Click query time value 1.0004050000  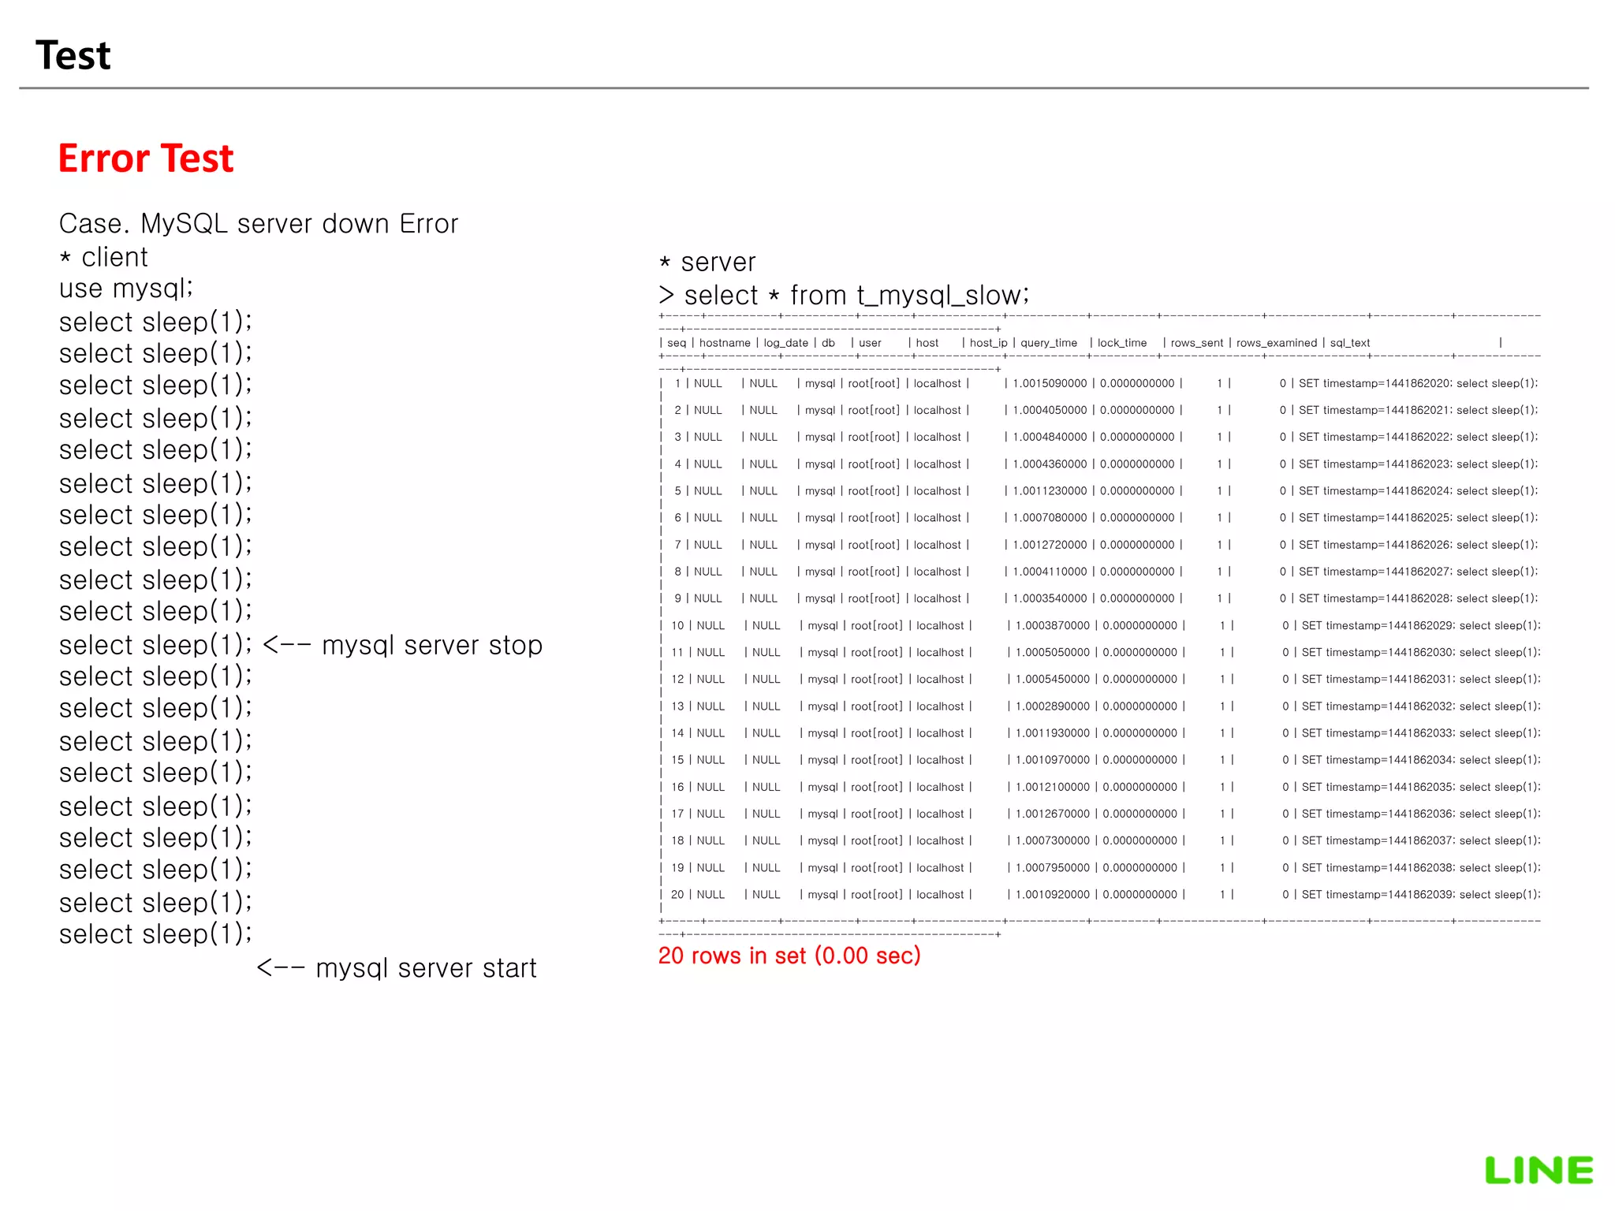1050,410
